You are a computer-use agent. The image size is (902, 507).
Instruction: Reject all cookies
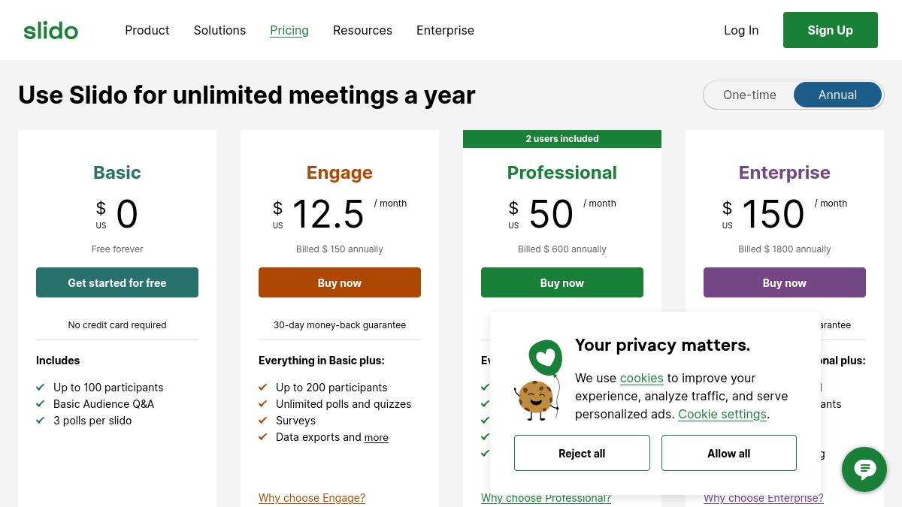coord(582,453)
